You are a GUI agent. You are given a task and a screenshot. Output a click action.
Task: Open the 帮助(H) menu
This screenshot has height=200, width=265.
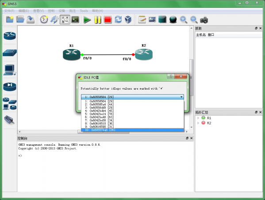point(97,11)
